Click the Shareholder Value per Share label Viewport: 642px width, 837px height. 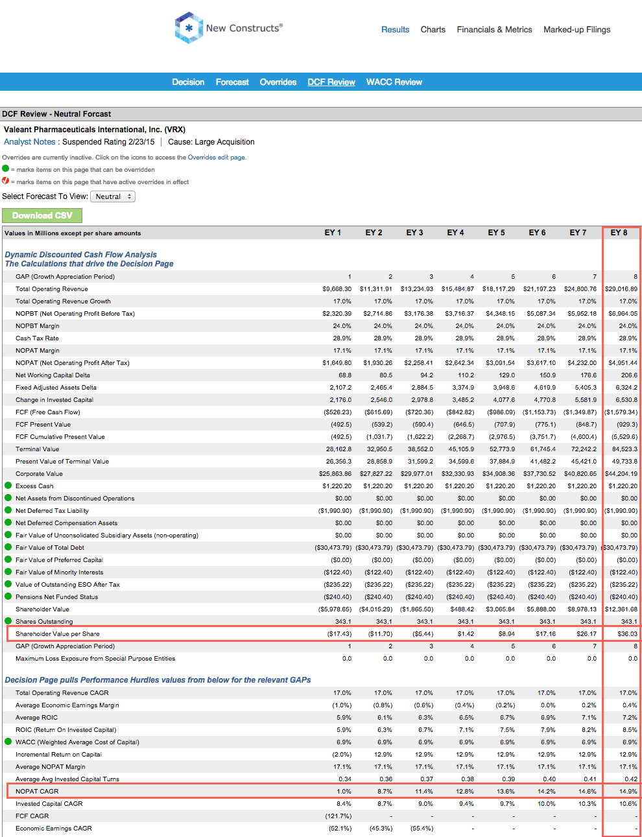[x=58, y=634]
